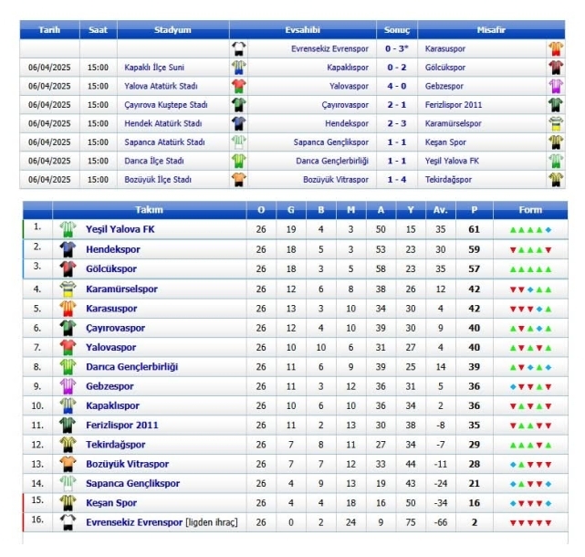
Task: Click Keşan Spor form indicator arrows
Action: [529, 503]
